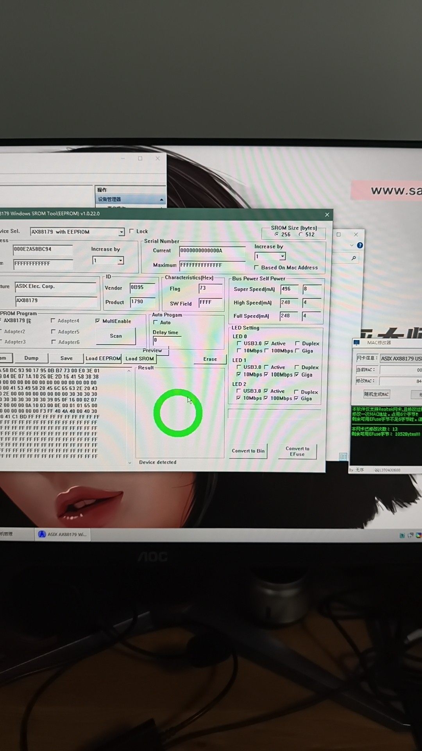Click the 网卡信息 field ASIX AX88179
This screenshot has height=751, width=422.
(401, 358)
